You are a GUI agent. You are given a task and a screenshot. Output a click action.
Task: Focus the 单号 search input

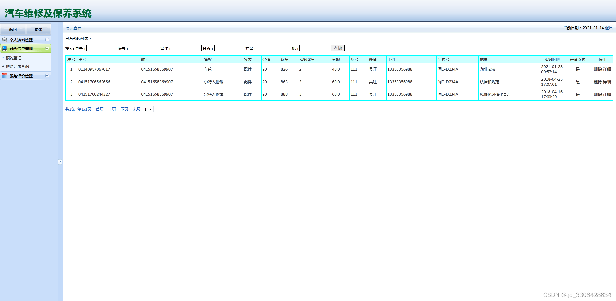[101, 48]
